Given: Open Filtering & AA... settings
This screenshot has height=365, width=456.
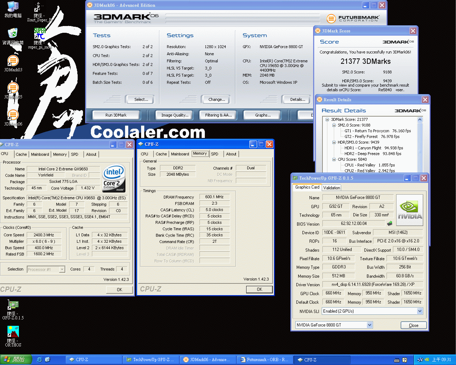Looking at the screenshot, I should [218, 115].
